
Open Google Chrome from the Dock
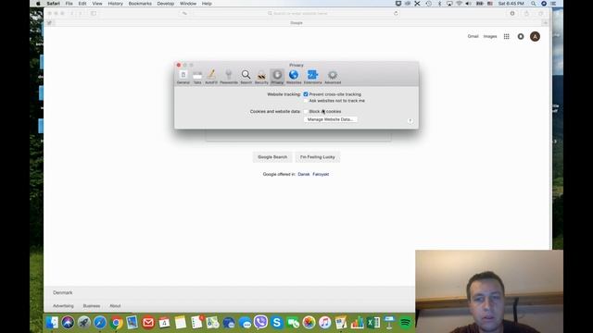tap(116, 323)
